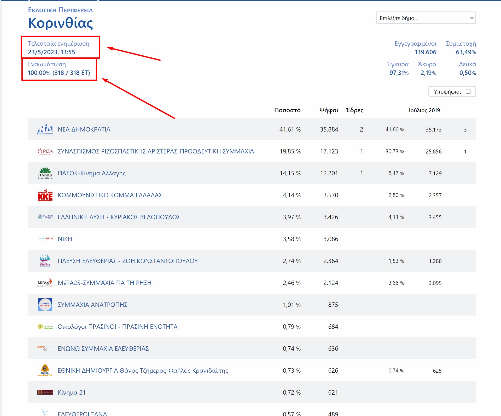Image resolution: width=501 pixels, height=416 pixels.
Task: Click the Πλεύση Ελευθερίας sailboat logo
Action: click(45, 261)
